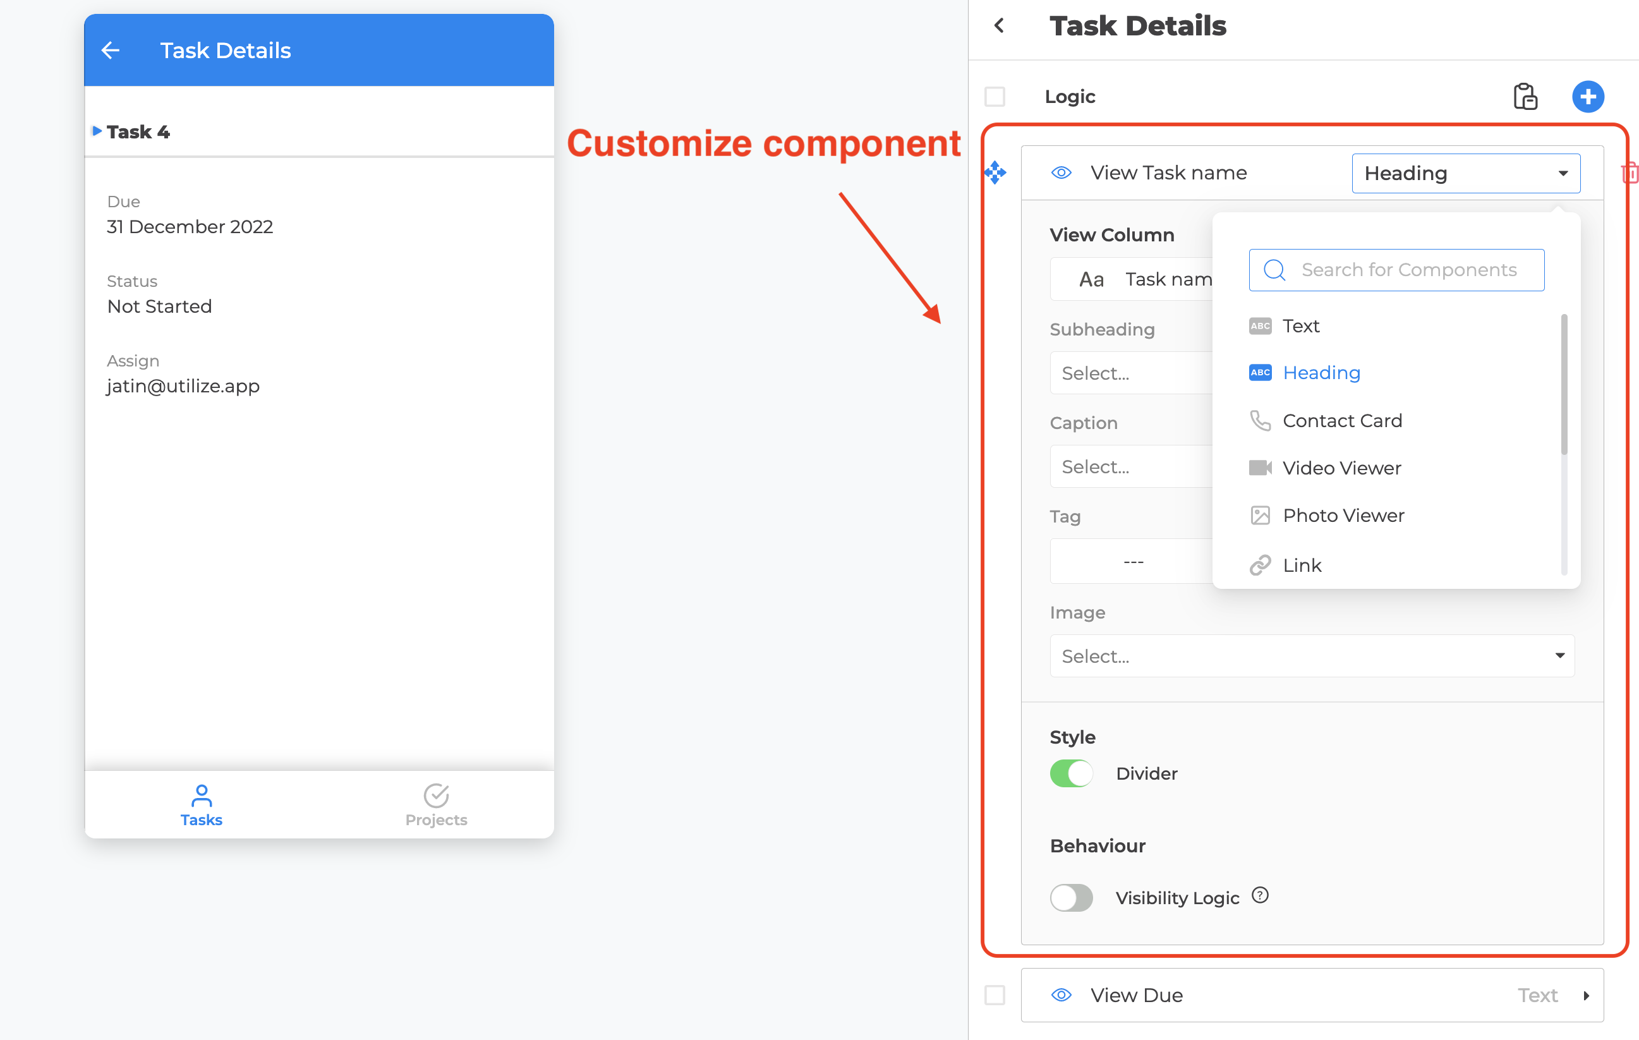Click the Visibility Logic help question mark
1639x1040 pixels.
pyautogui.click(x=1261, y=895)
